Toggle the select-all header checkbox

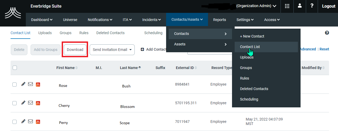(x=15, y=68)
